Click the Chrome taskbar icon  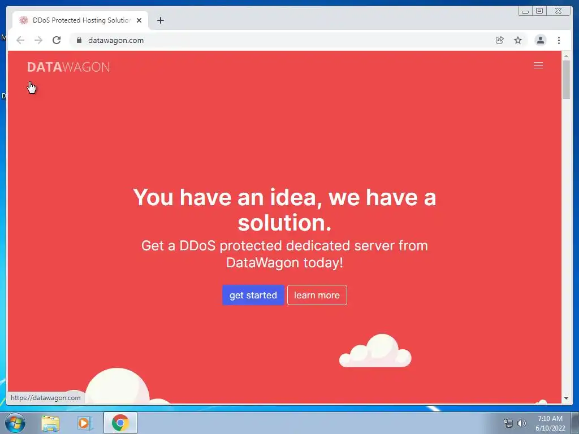coord(120,423)
